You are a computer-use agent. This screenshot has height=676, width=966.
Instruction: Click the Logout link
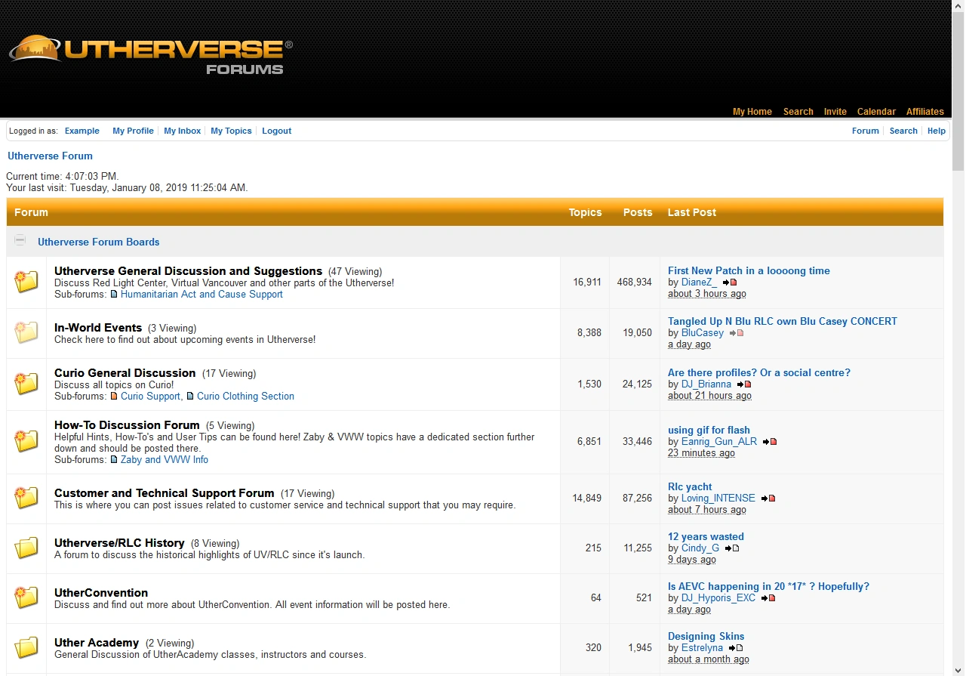click(276, 131)
